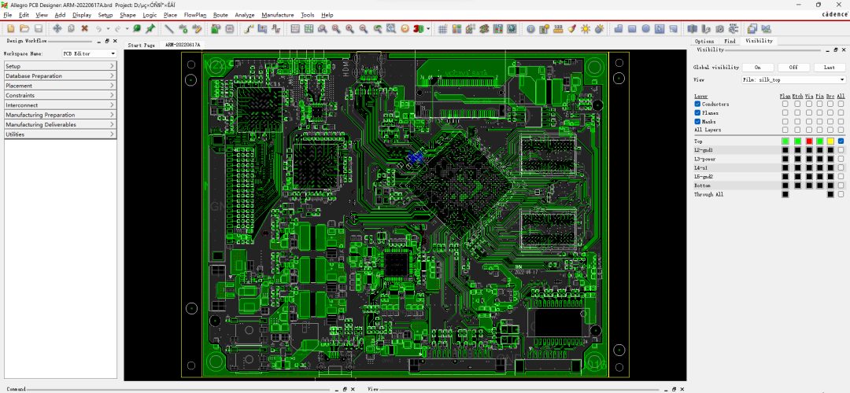Open the Route menu
This screenshot has width=850, height=393.
(220, 15)
